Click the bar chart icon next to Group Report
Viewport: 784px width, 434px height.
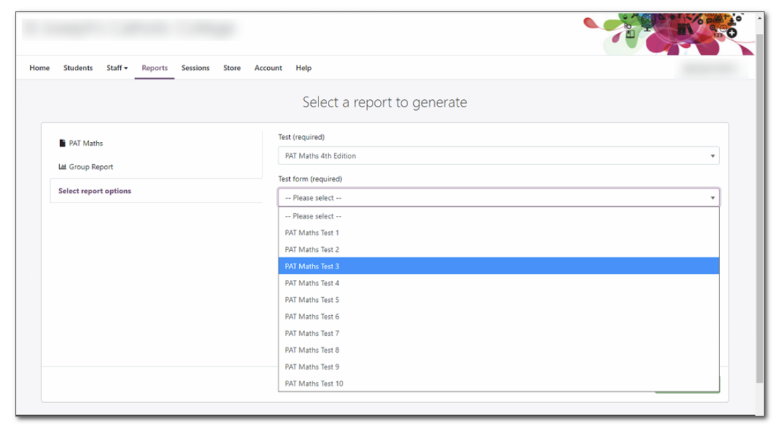61,166
